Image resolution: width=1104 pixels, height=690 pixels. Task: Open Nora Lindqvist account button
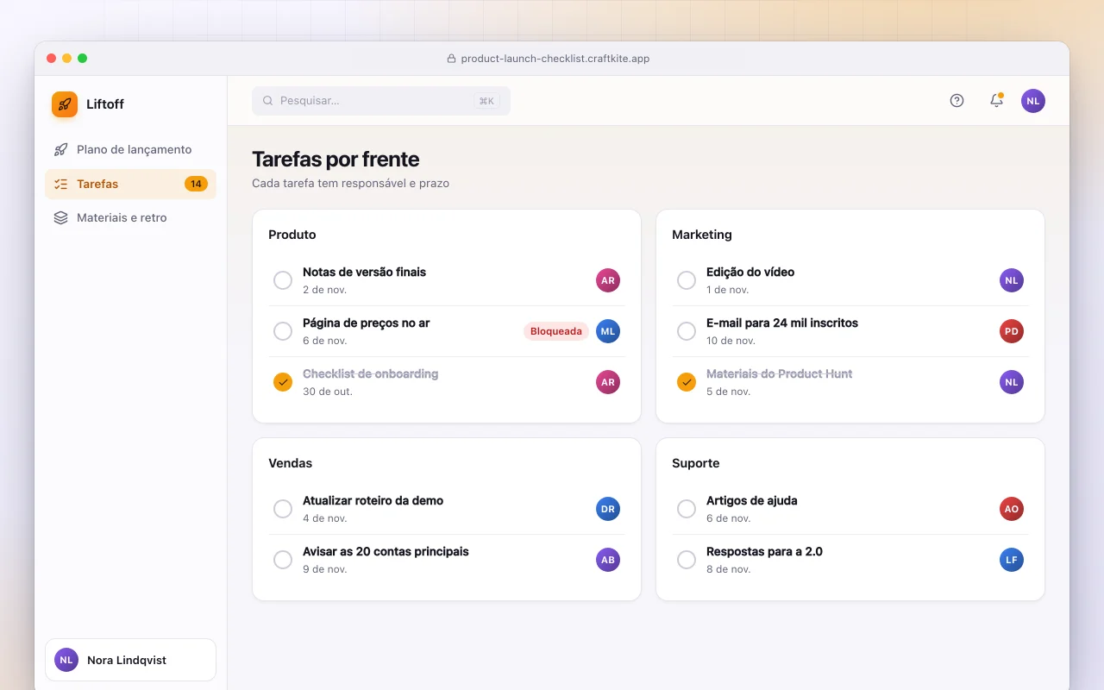[x=130, y=660]
